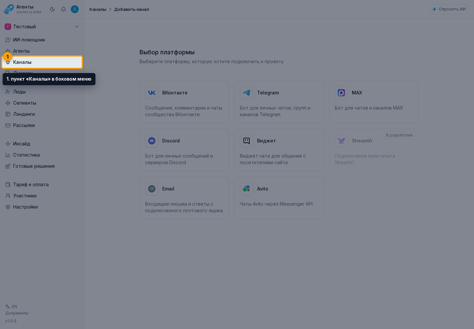The height and width of the screenshot is (329, 474).
Task: Click the Рассылки envelope icon
Action: [8, 125]
